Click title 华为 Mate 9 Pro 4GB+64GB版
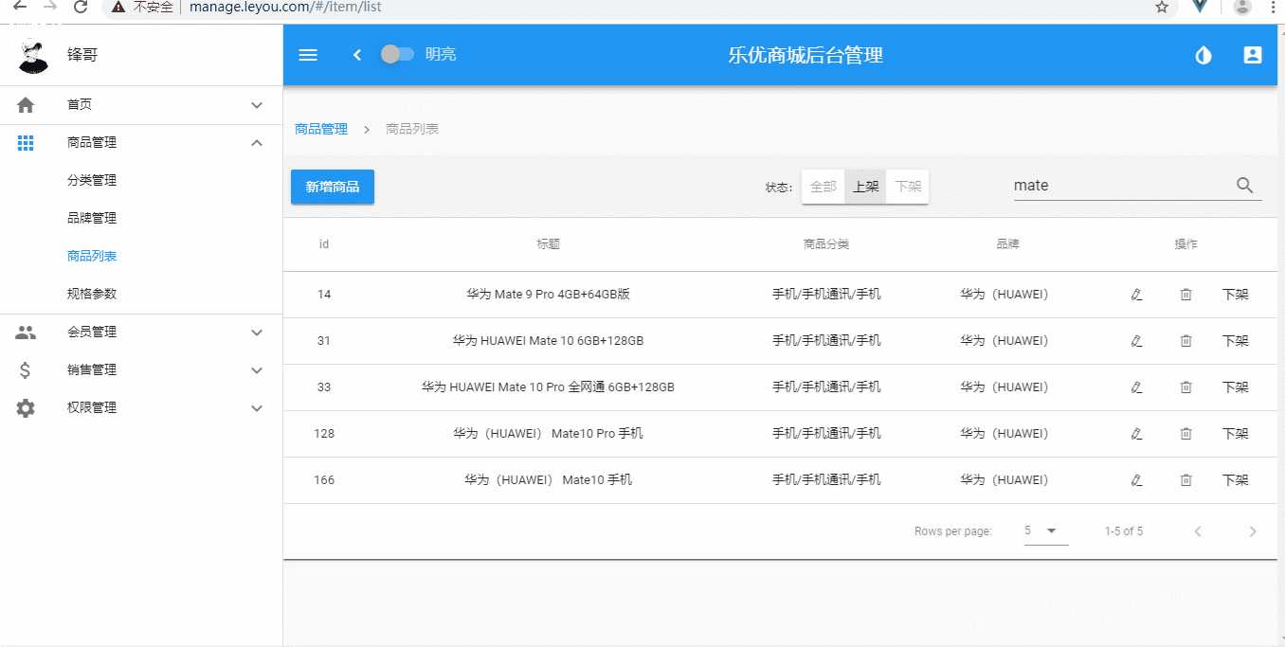 click(549, 295)
